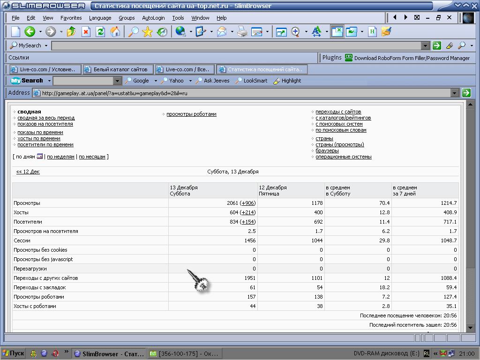Click the History clock icon
The width and height of the screenshot is (480, 360).
click(162, 32)
